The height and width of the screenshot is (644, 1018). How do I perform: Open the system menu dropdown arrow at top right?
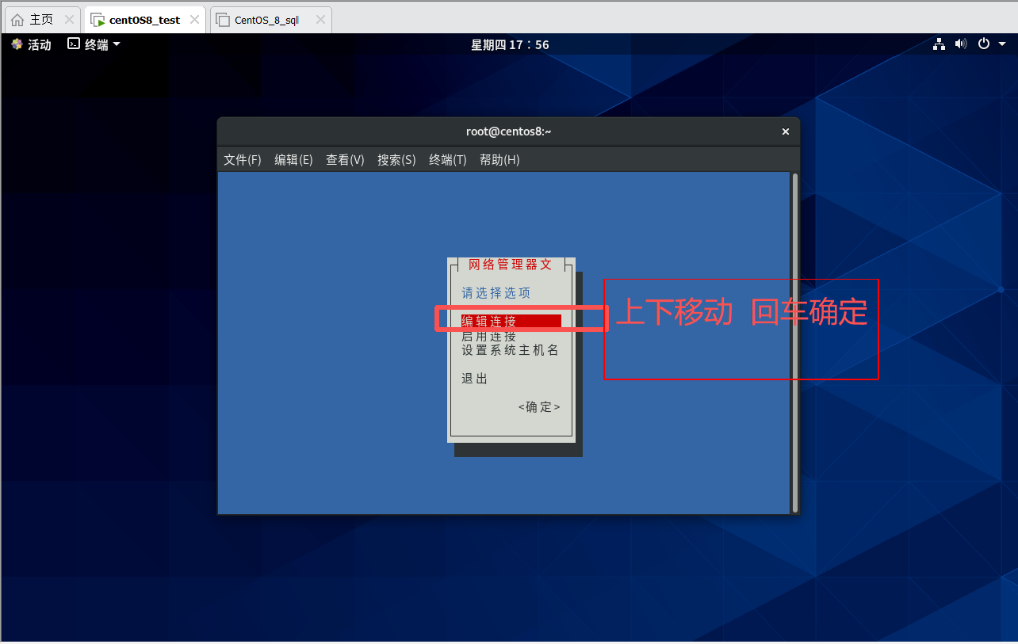(x=1001, y=44)
